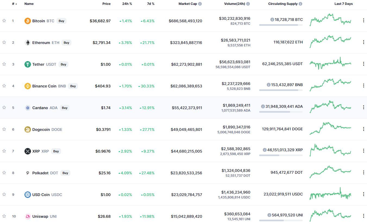Viewport: 367px width, 224px height.
Task: Open the Bitcoin 7-day sparkline chart
Action: point(330,20)
